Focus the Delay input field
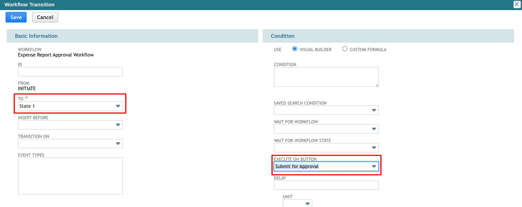 (x=326, y=185)
